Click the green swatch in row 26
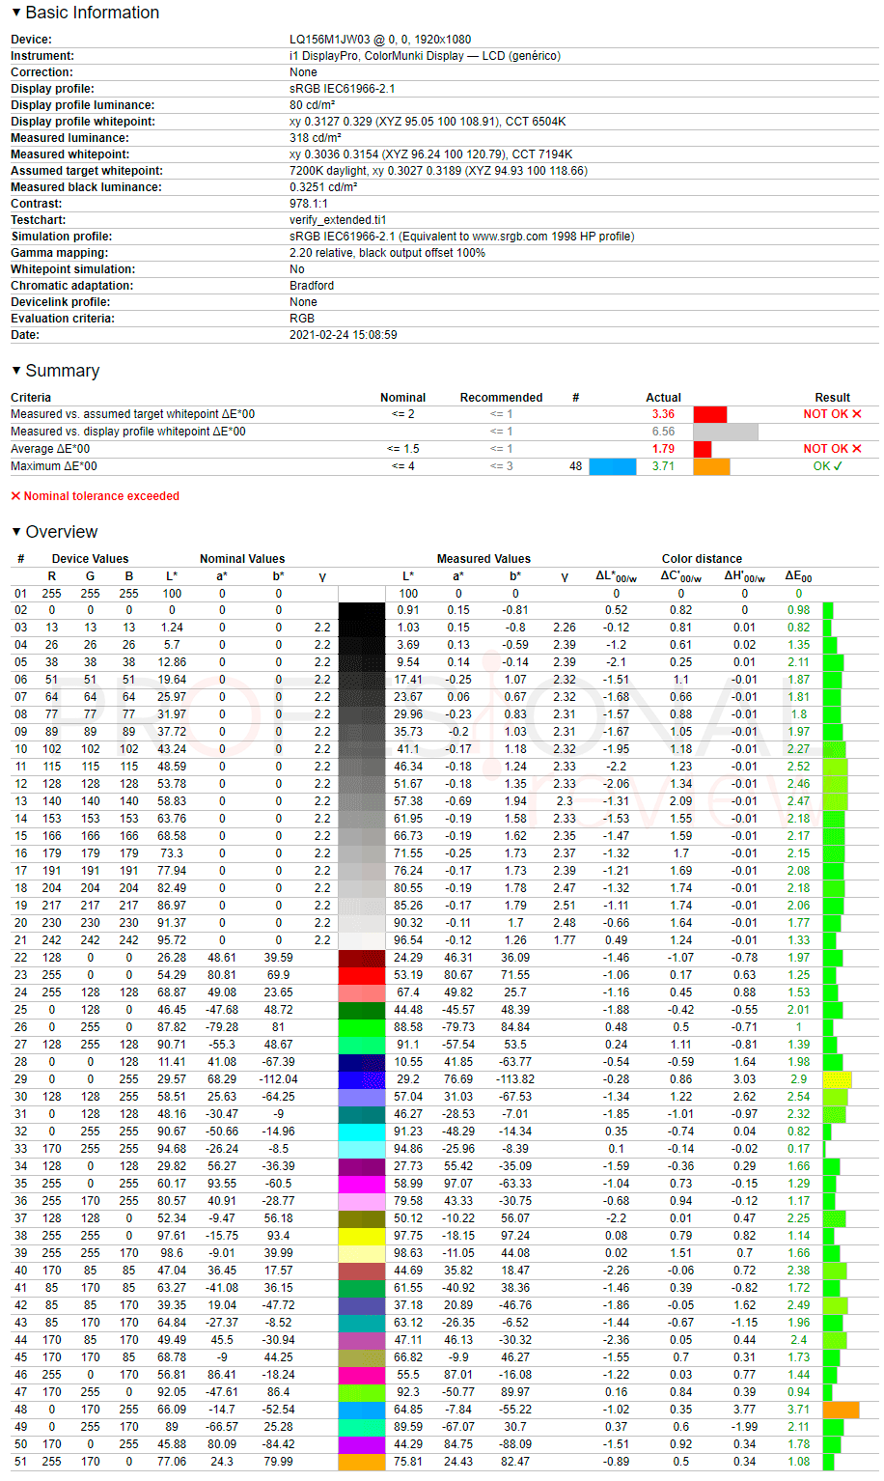This screenshot has width=884, height=1481. tap(362, 1027)
